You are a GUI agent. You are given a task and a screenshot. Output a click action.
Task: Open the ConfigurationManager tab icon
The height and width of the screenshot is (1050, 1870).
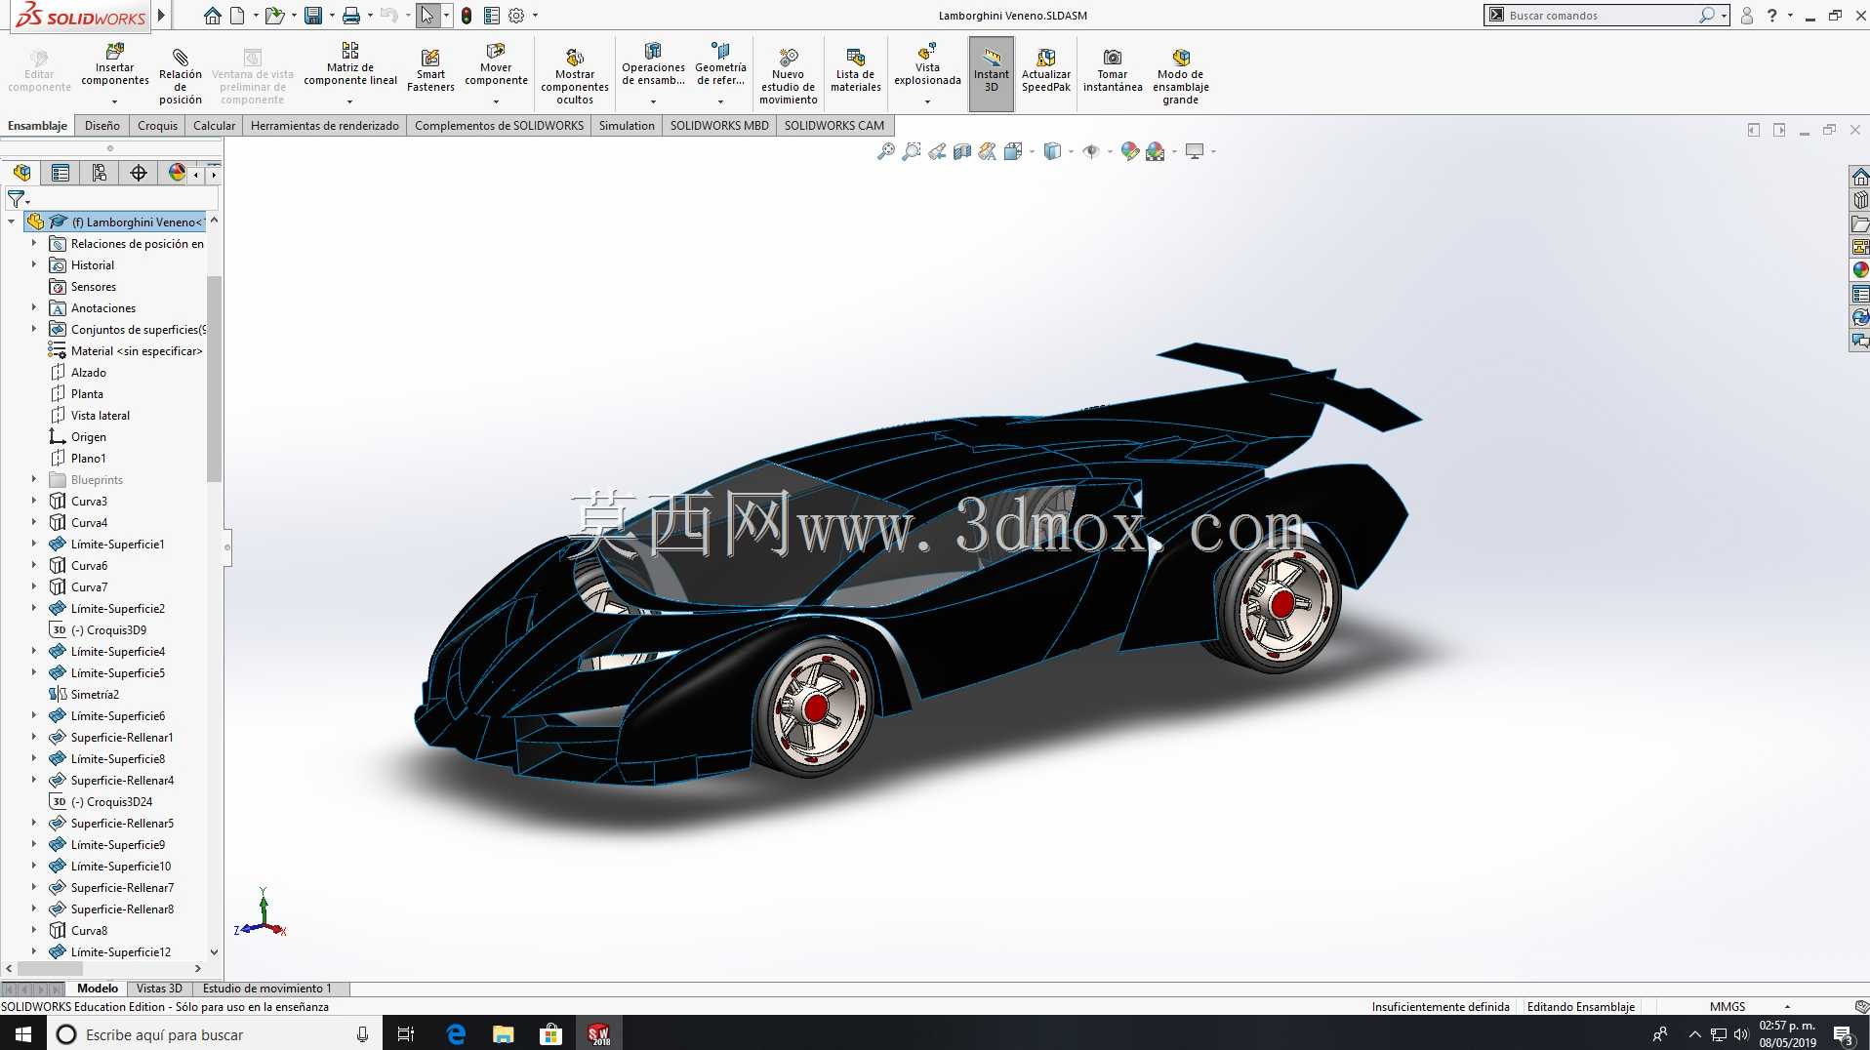coord(100,173)
